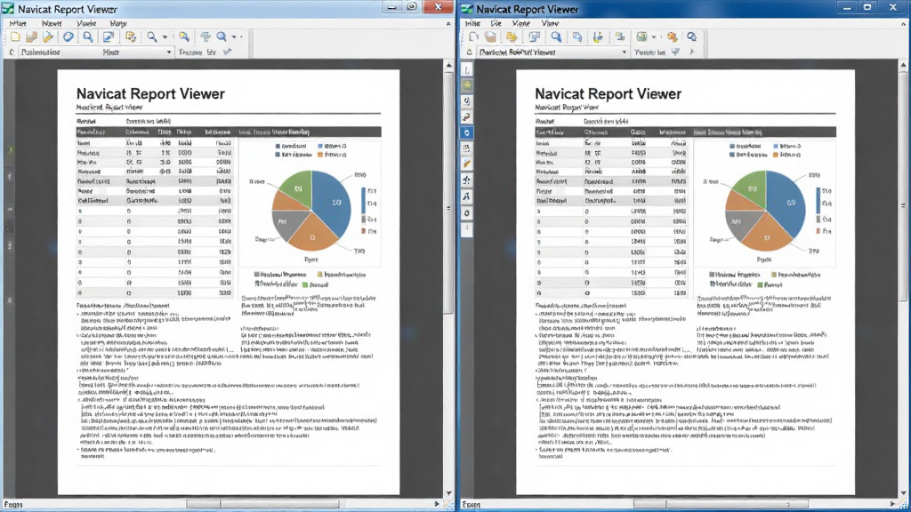
Task: Collapse the toolbar using left window's chevron
Action: 448,23
